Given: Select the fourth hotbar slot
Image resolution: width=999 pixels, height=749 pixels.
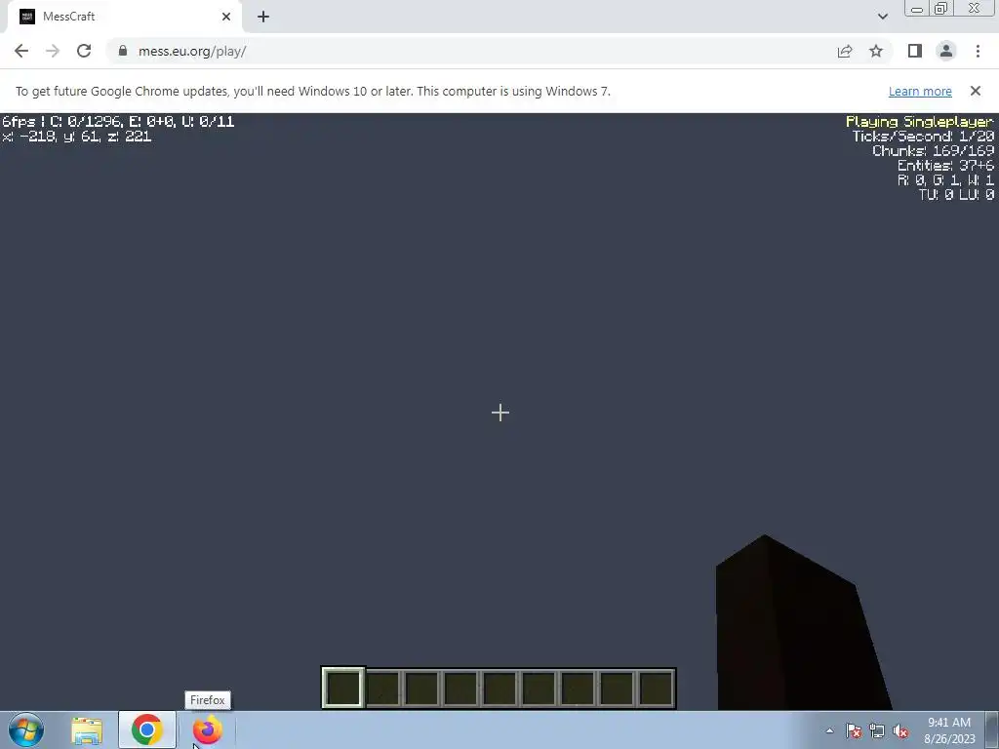Looking at the screenshot, I should 460,688.
